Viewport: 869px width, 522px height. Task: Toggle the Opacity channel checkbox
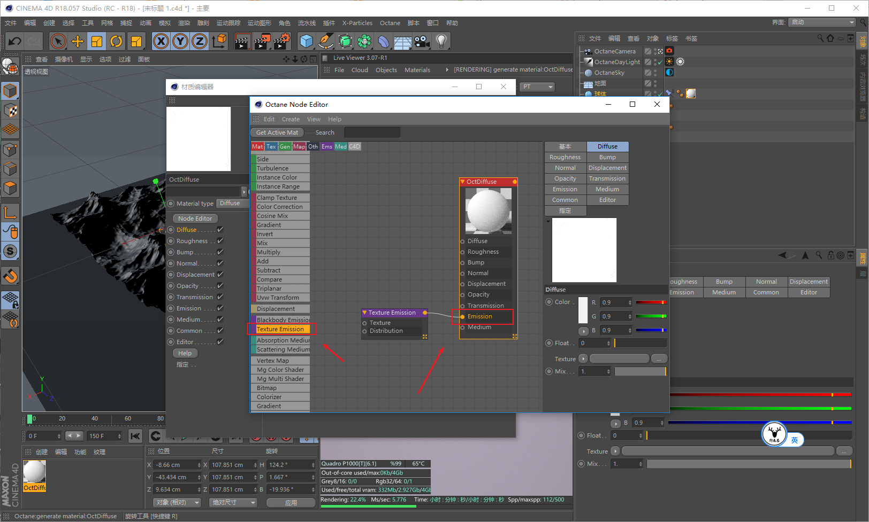pos(220,286)
